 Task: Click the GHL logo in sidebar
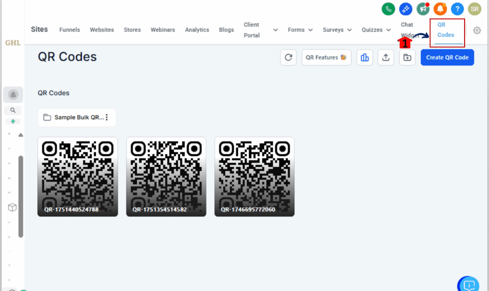[13, 42]
